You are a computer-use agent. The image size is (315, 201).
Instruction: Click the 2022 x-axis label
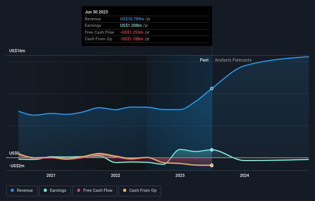click(x=115, y=175)
